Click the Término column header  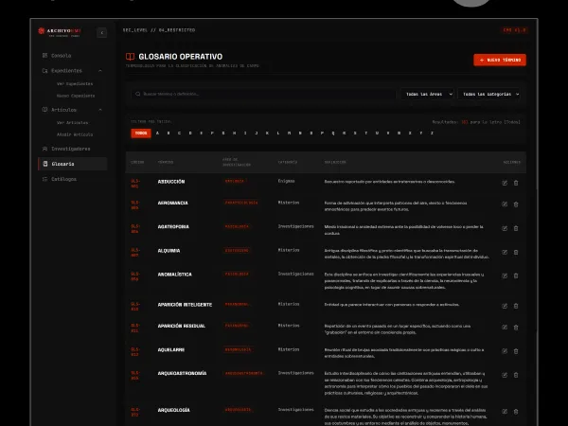166,162
